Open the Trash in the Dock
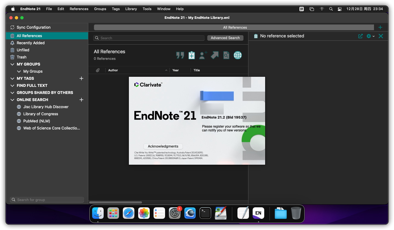Viewport: 394px width, 230px height. [x=296, y=213]
